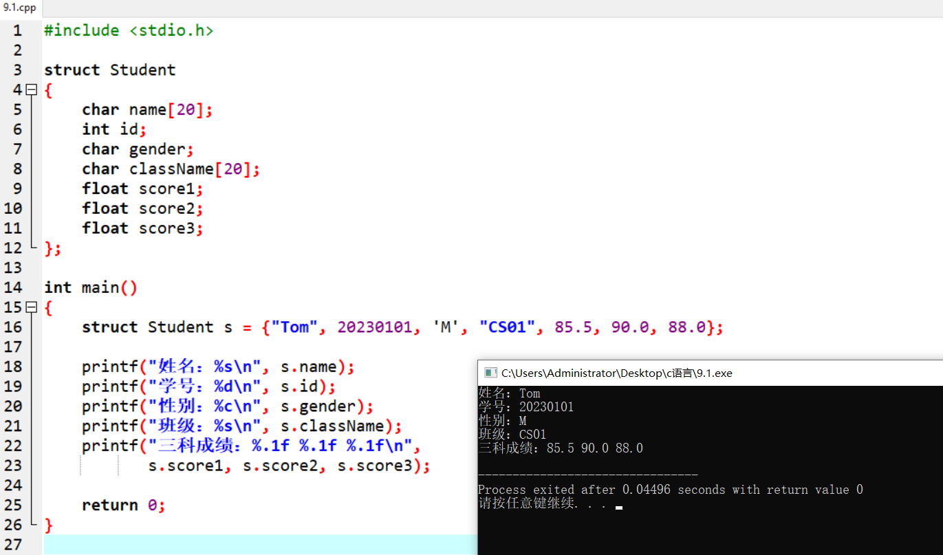Click console output line 姓名: Tom

click(x=509, y=393)
